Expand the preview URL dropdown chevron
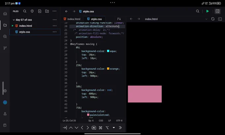The image size is (225, 135). pos(206,19)
